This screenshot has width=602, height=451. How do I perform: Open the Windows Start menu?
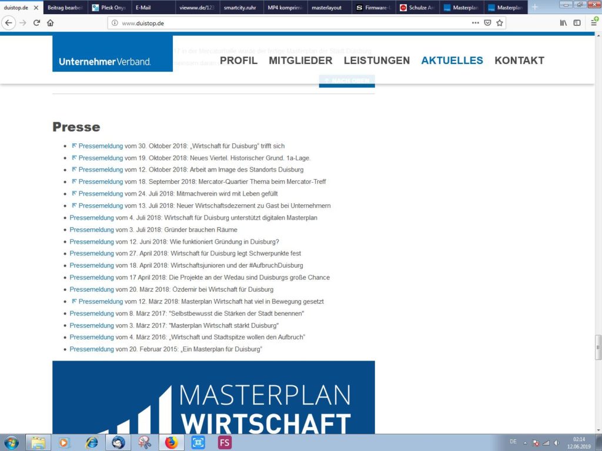click(11, 443)
